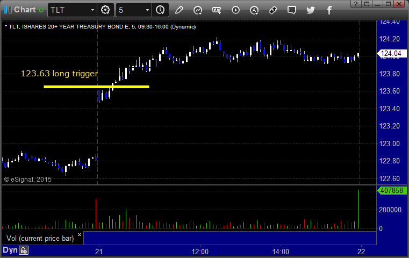409x258 pixels.
Task: Open the studies chart icon
Action: pyautogui.click(x=198, y=10)
